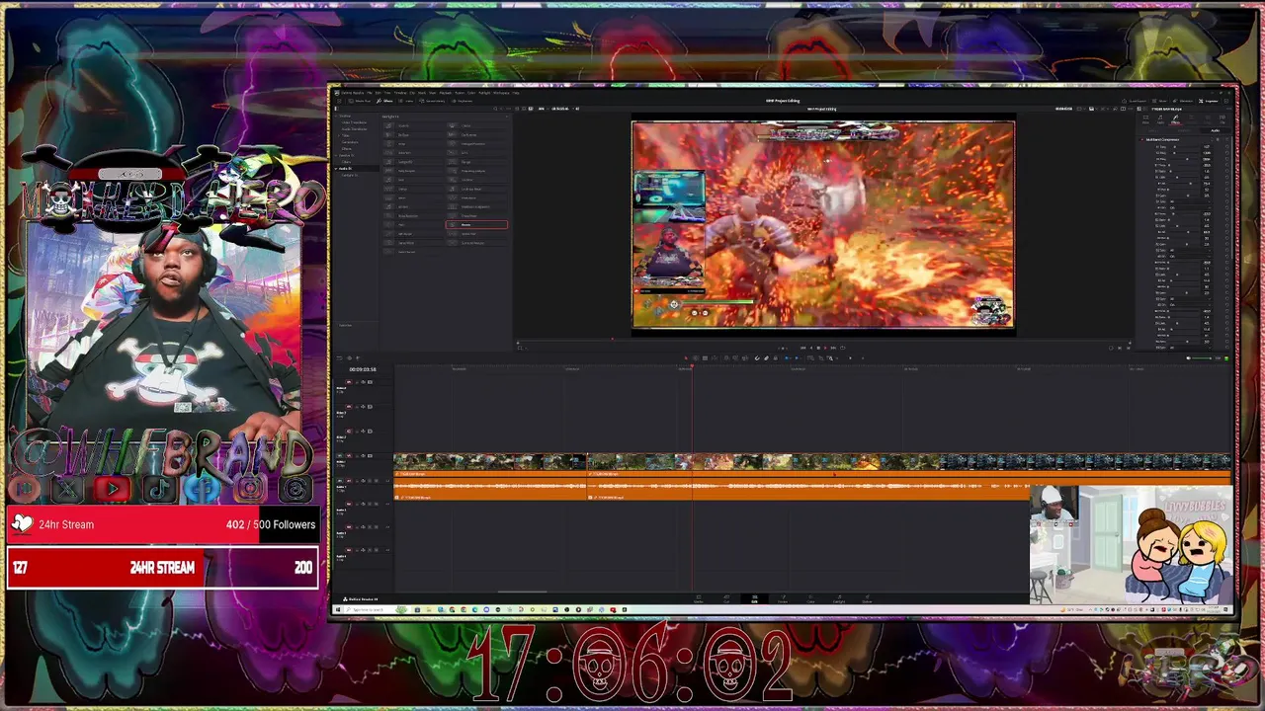This screenshot has height=711, width=1265.
Task: Select the first video clip on Video 1
Action: click(x=490, y=461)
